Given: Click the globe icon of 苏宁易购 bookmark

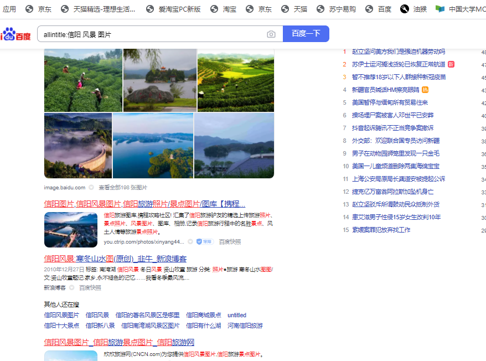Looking at the screenshot, I should coord(320,9).
